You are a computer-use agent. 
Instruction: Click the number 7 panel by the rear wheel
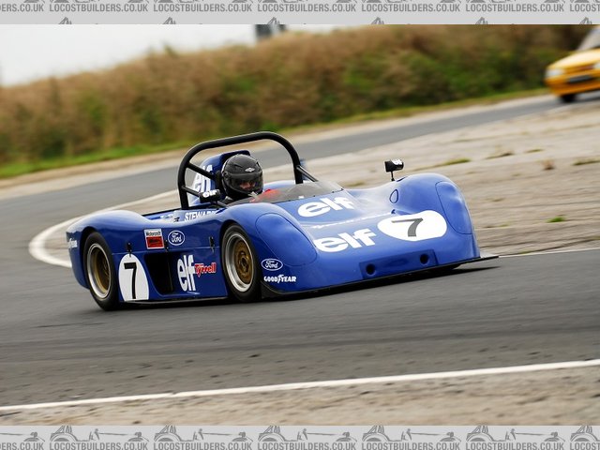click(132, 277)
